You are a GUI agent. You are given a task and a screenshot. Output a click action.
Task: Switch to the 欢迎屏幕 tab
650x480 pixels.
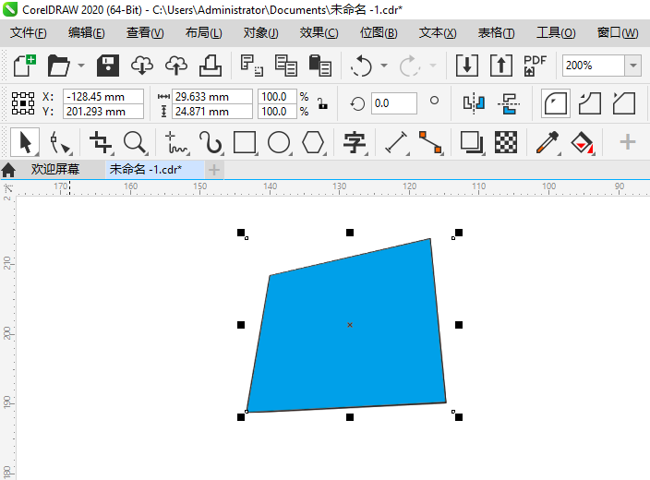click(x=55, y=169)
